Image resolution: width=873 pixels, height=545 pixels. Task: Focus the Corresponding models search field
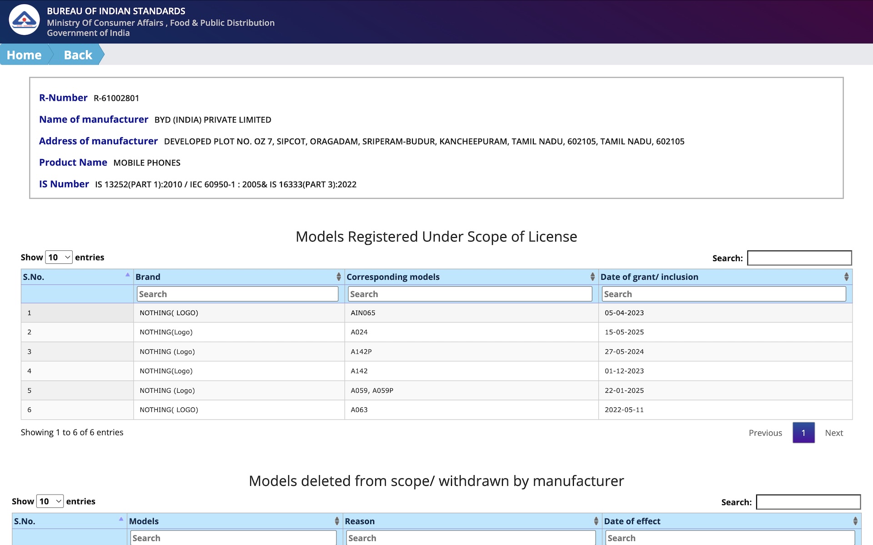click(470, 294)
